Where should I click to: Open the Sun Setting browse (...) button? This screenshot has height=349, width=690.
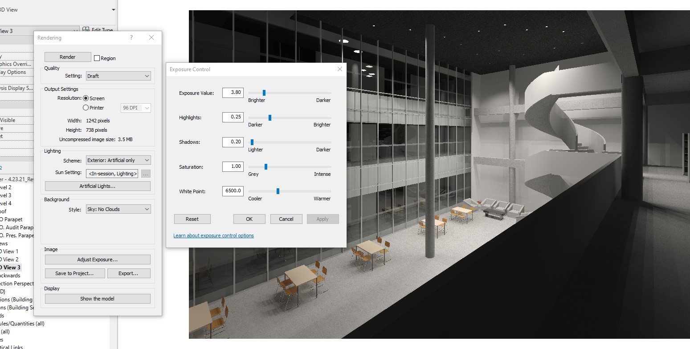pos(146,174)
